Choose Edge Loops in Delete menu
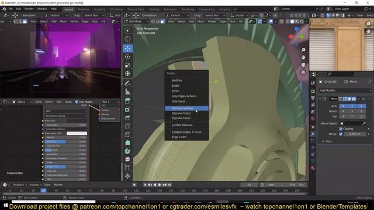 pyautogui.click(x=186, y=137)
